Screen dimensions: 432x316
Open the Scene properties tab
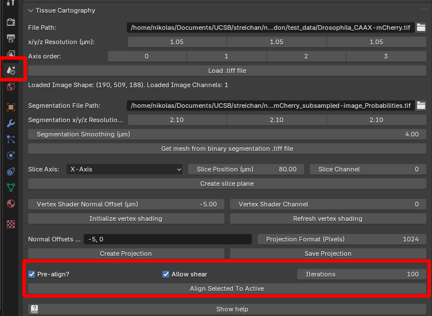[11, 70]
